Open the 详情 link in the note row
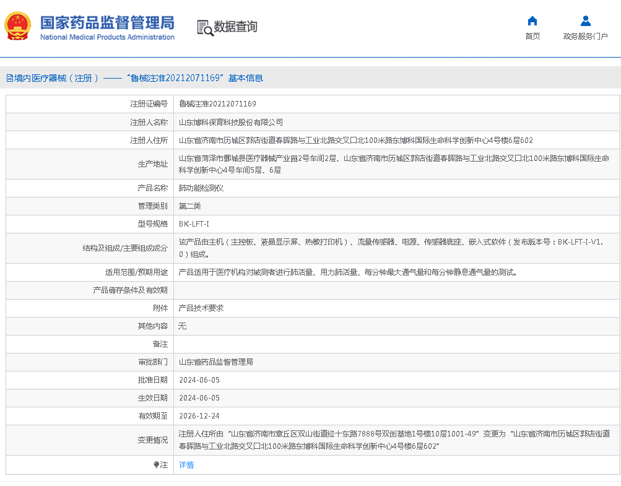 (x=186, y=465)
